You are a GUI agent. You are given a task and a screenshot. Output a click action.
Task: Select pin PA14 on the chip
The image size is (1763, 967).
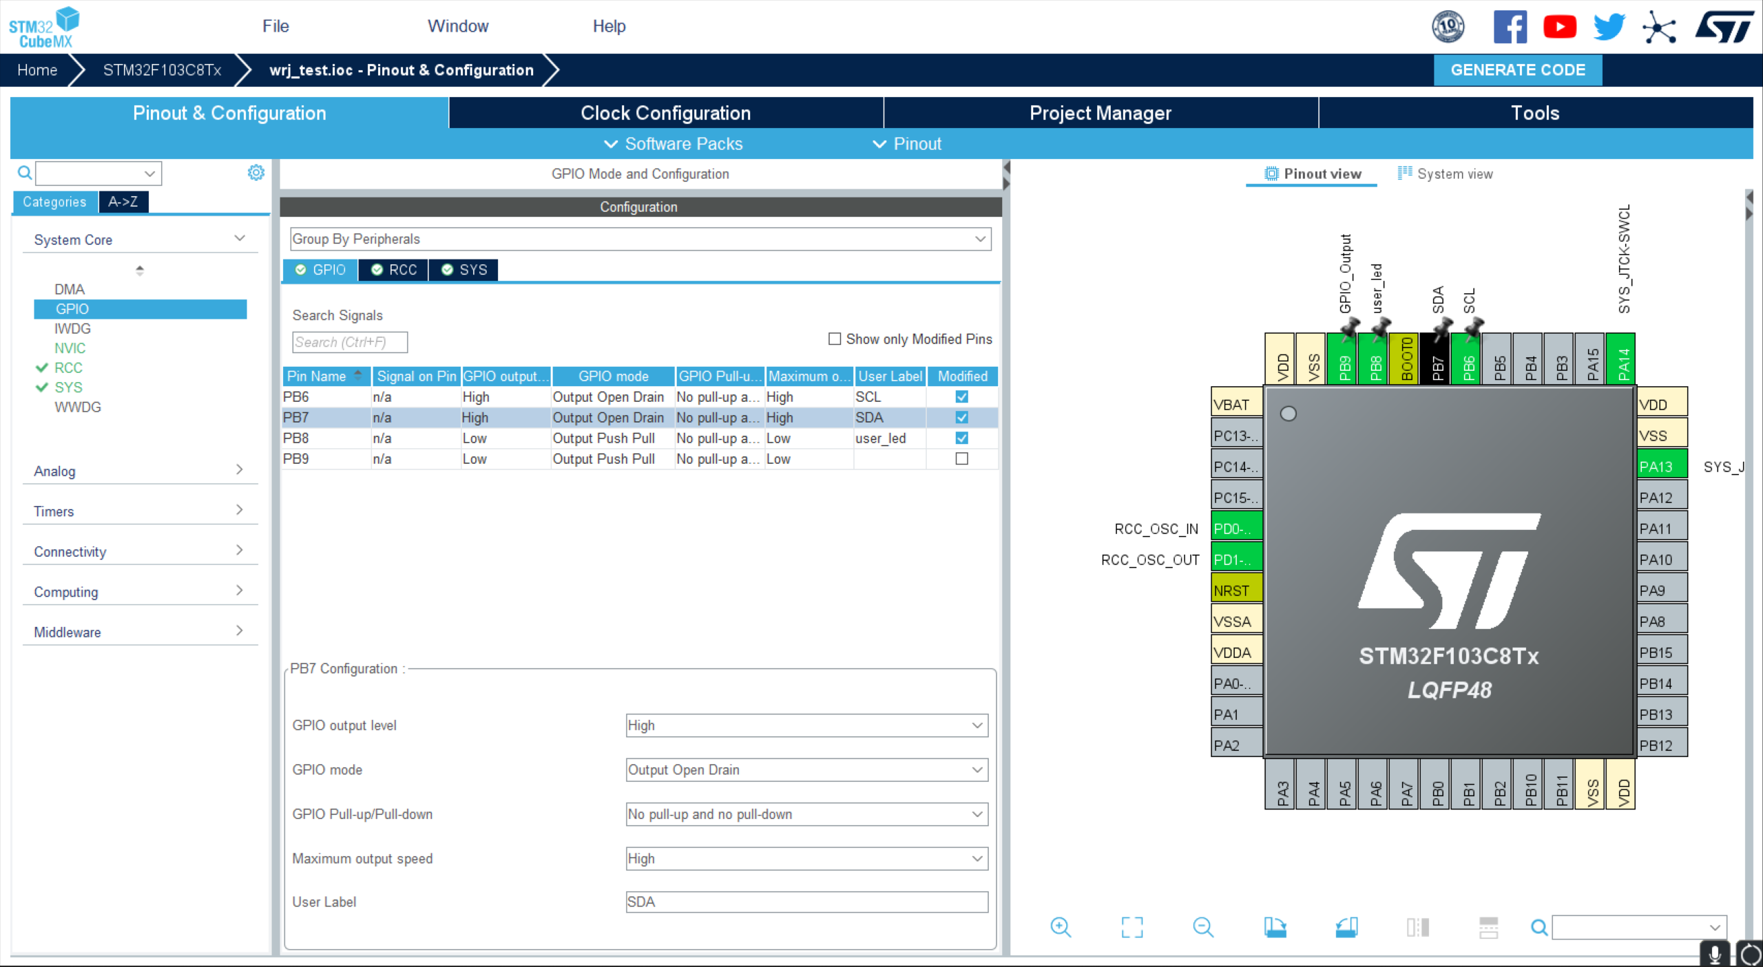[x=1620, y=359]
